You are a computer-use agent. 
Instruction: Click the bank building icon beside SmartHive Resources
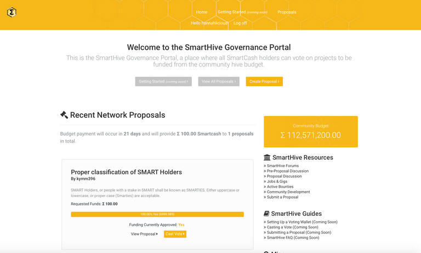(x=267, y=157)
